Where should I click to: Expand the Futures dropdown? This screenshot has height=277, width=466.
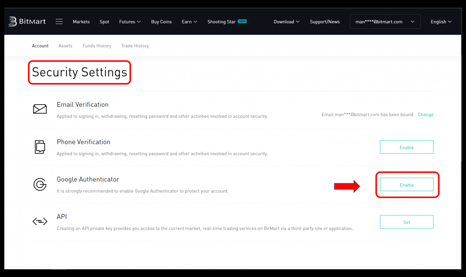(x=130, y=21)
